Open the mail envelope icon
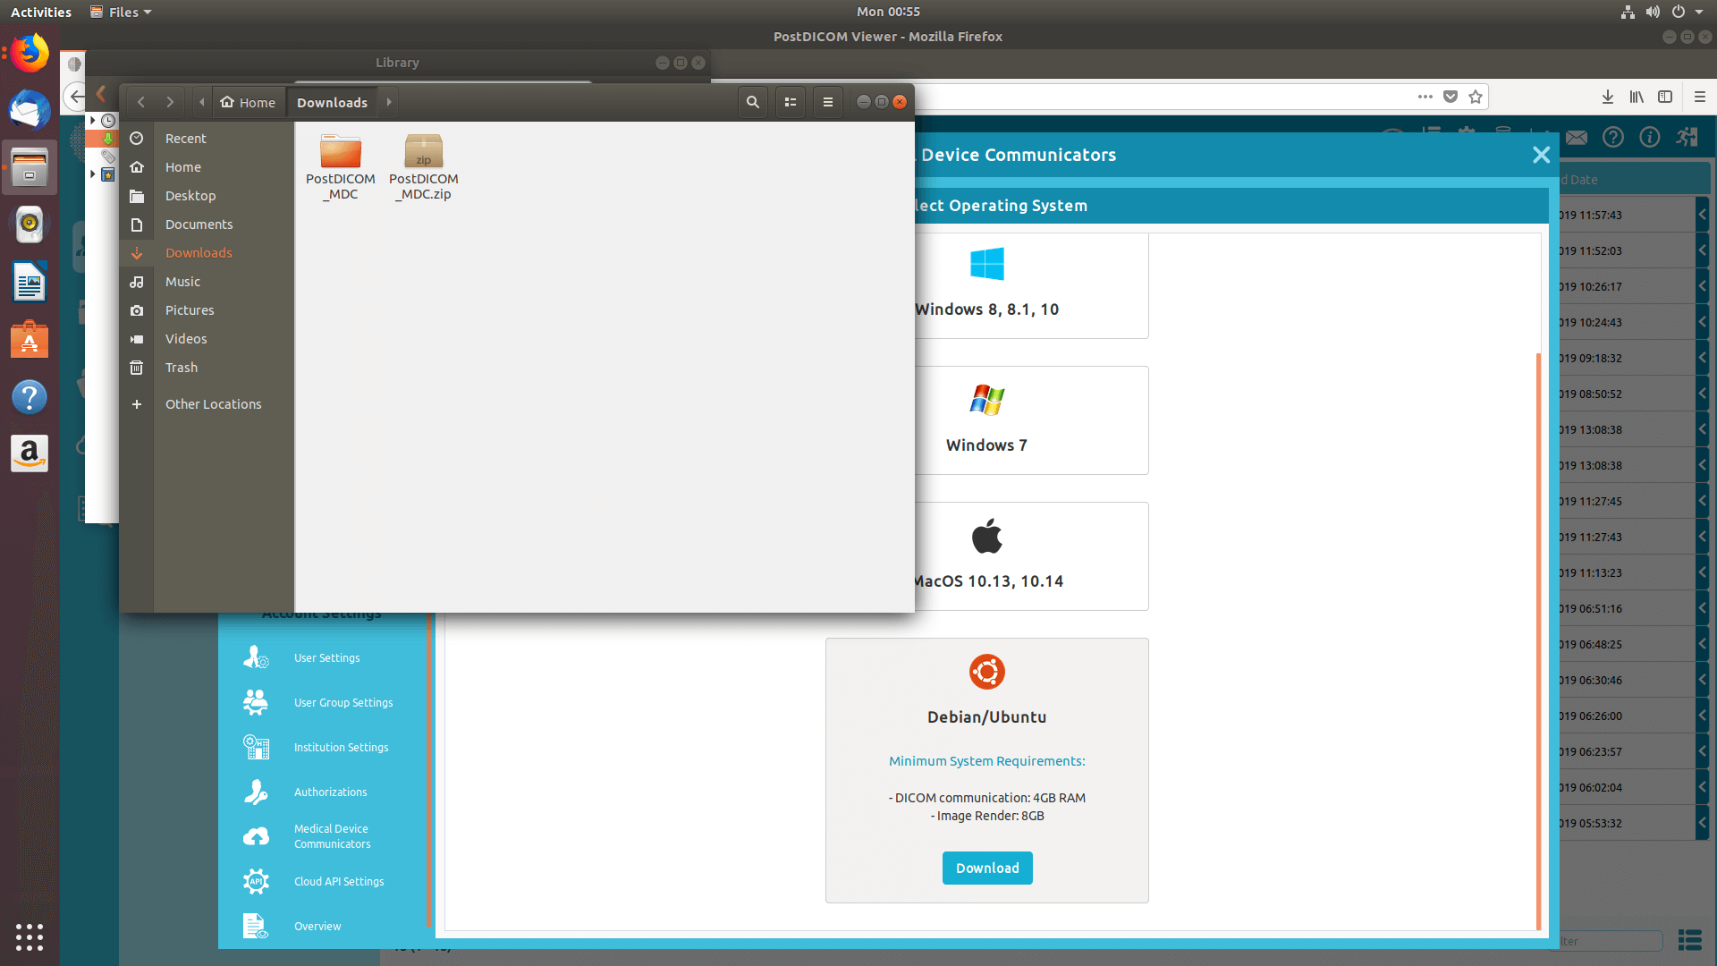The width and height of the screenshot is (1717, 966). point(1577,137)
